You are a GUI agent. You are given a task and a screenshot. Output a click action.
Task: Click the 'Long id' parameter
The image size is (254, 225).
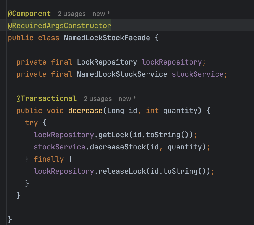pyautogui.click(x=122, y=111)
